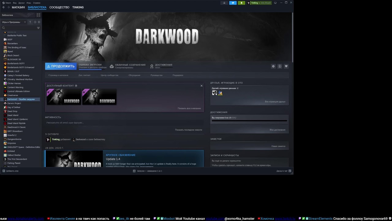Select the БИБЛИОТЕКА tab

point(37,7)
